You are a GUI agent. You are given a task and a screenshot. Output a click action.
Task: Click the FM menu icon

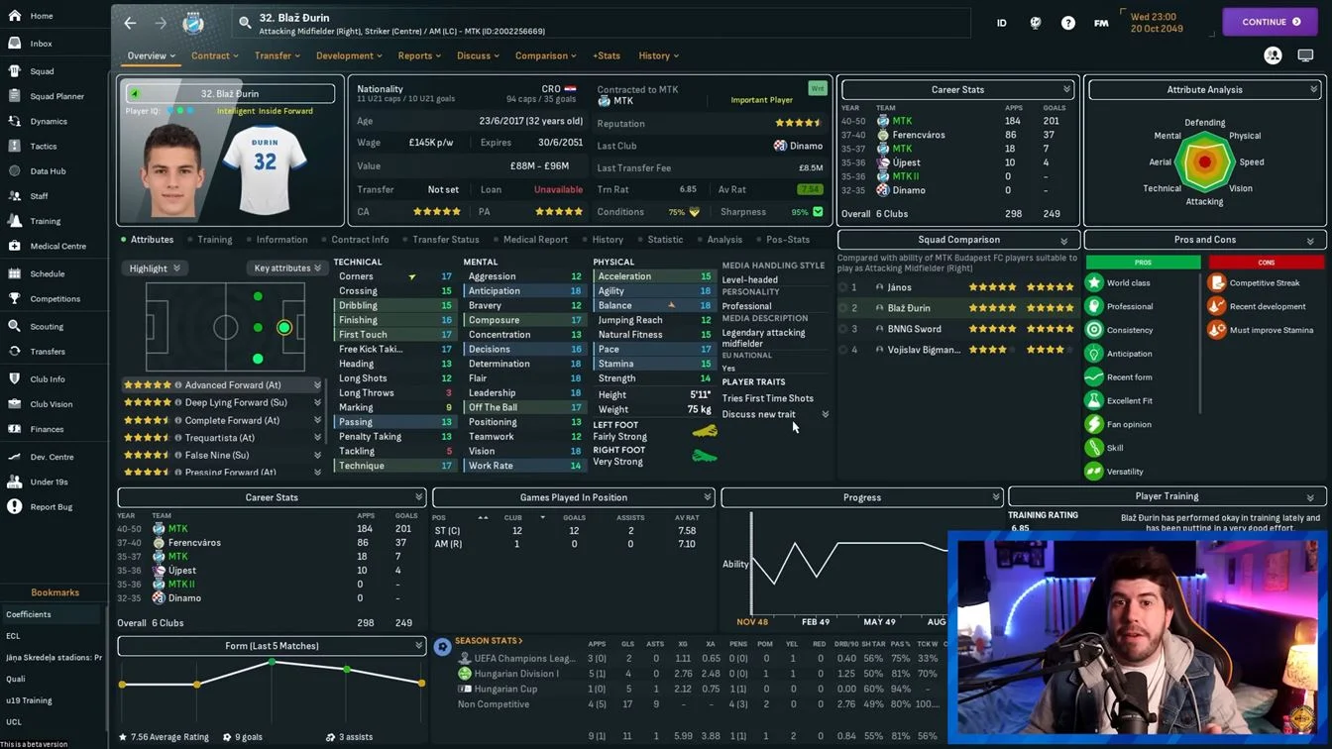1101,22
